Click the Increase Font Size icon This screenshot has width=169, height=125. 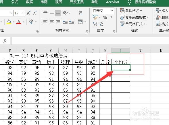[x=28, y=13]
